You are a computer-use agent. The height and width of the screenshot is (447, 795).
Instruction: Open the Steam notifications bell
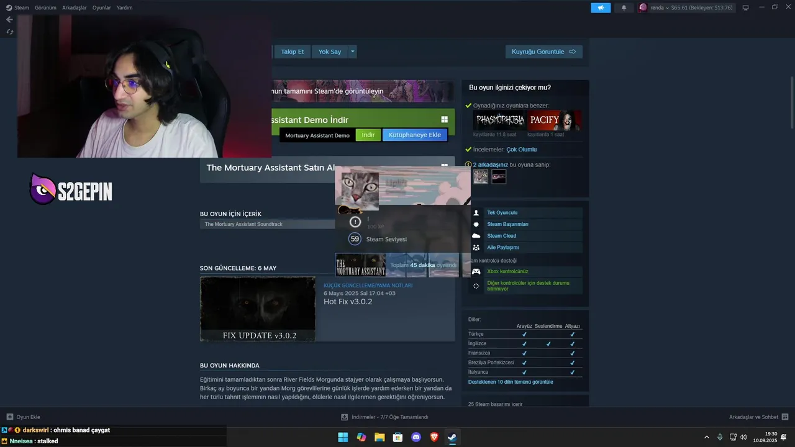(624, 7)
